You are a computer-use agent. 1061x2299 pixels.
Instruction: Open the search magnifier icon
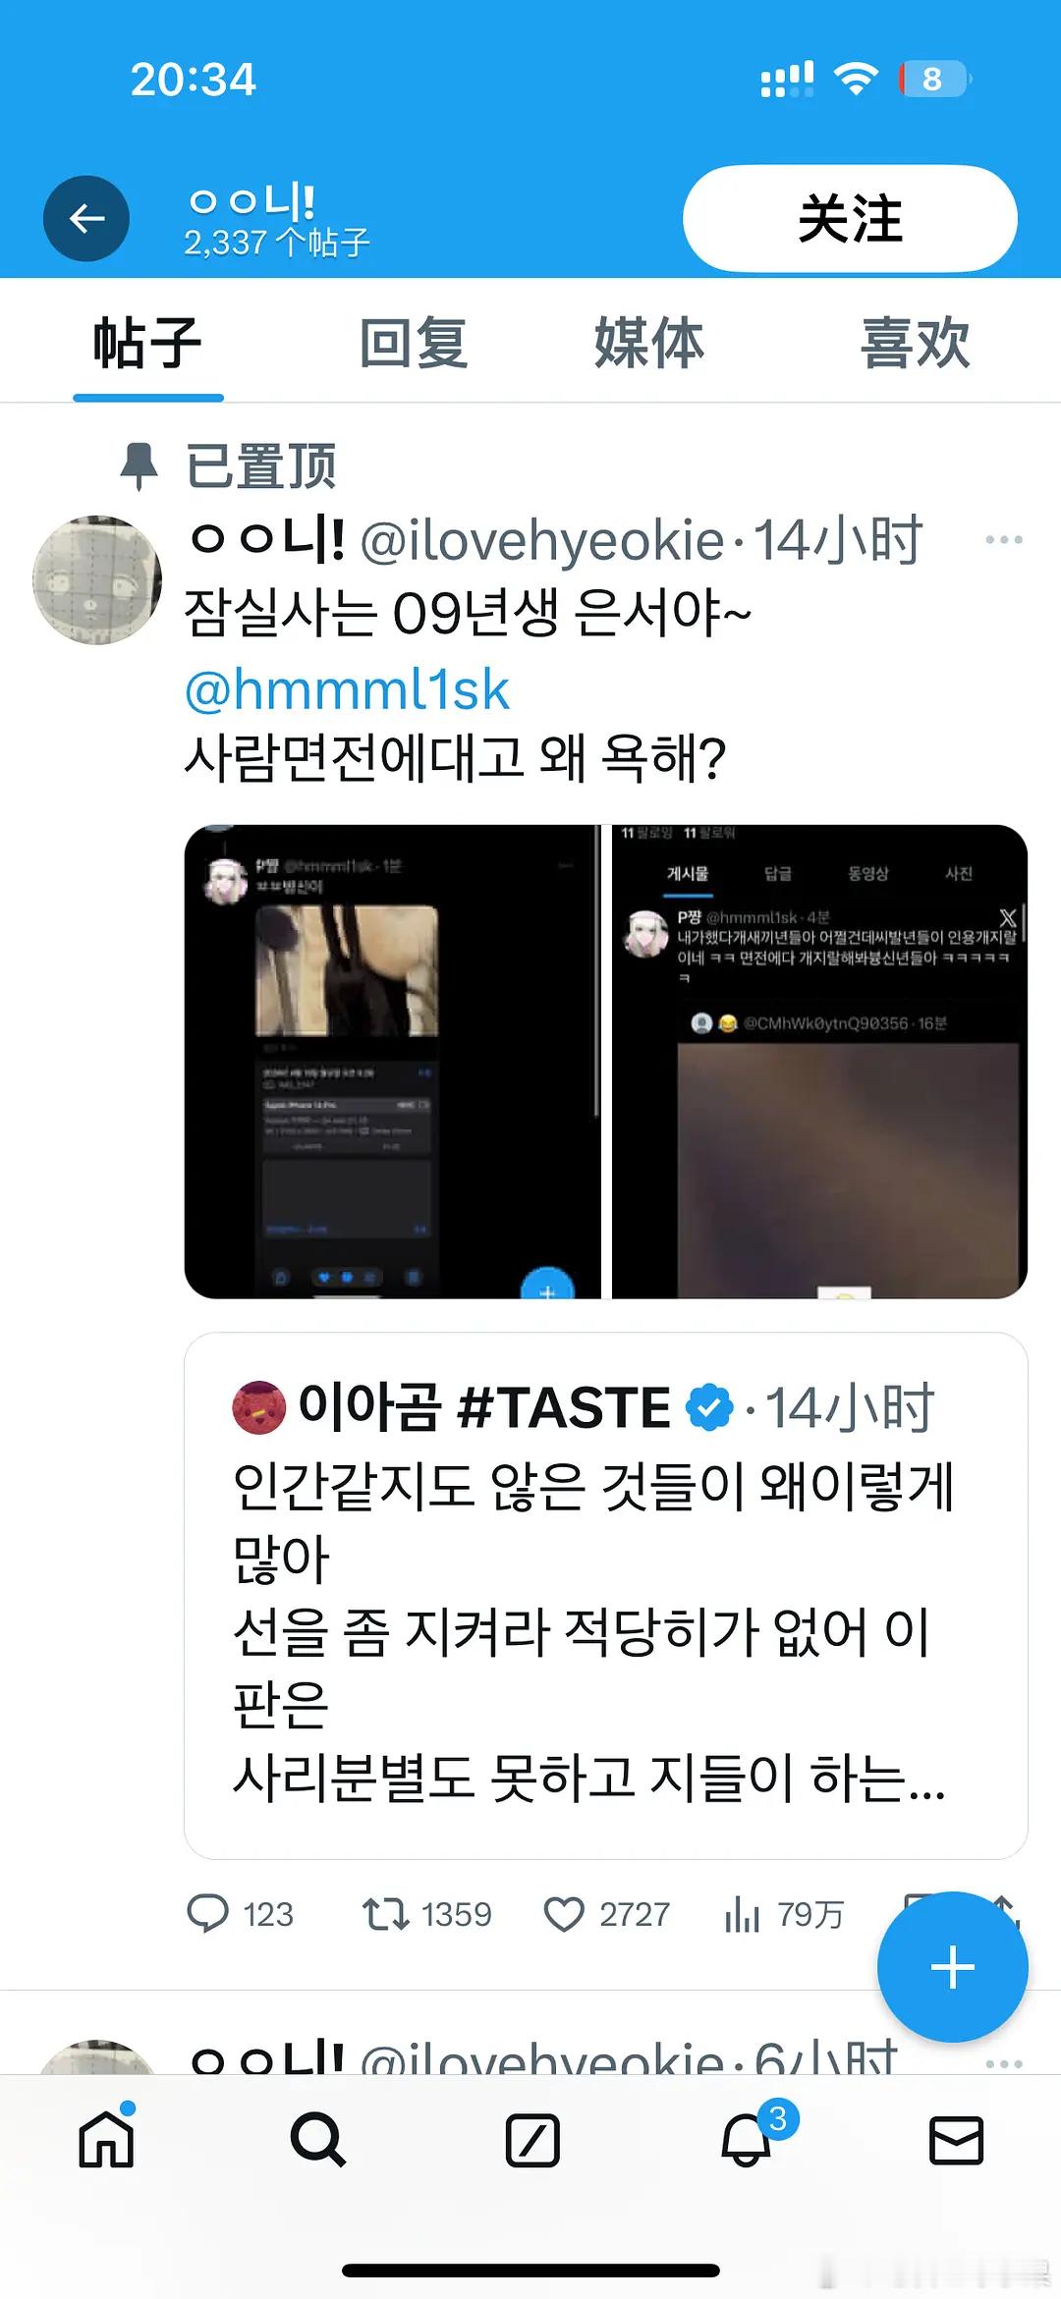pyautogui.click(x=318, y=2140)
